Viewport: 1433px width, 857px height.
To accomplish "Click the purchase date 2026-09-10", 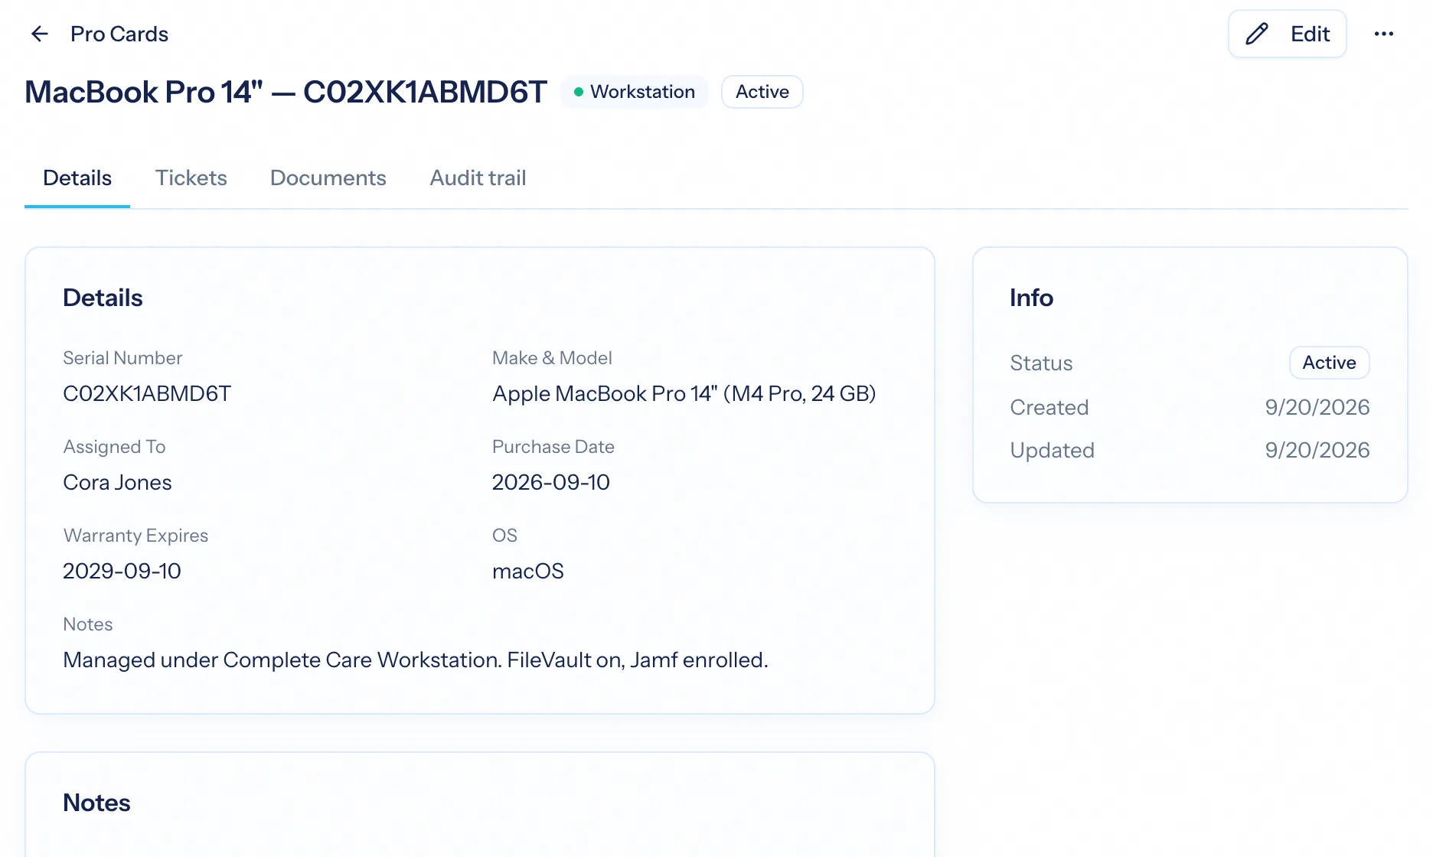I will (551, 482).
